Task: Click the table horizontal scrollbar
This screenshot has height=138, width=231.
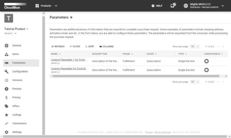Action: (136, 76)
